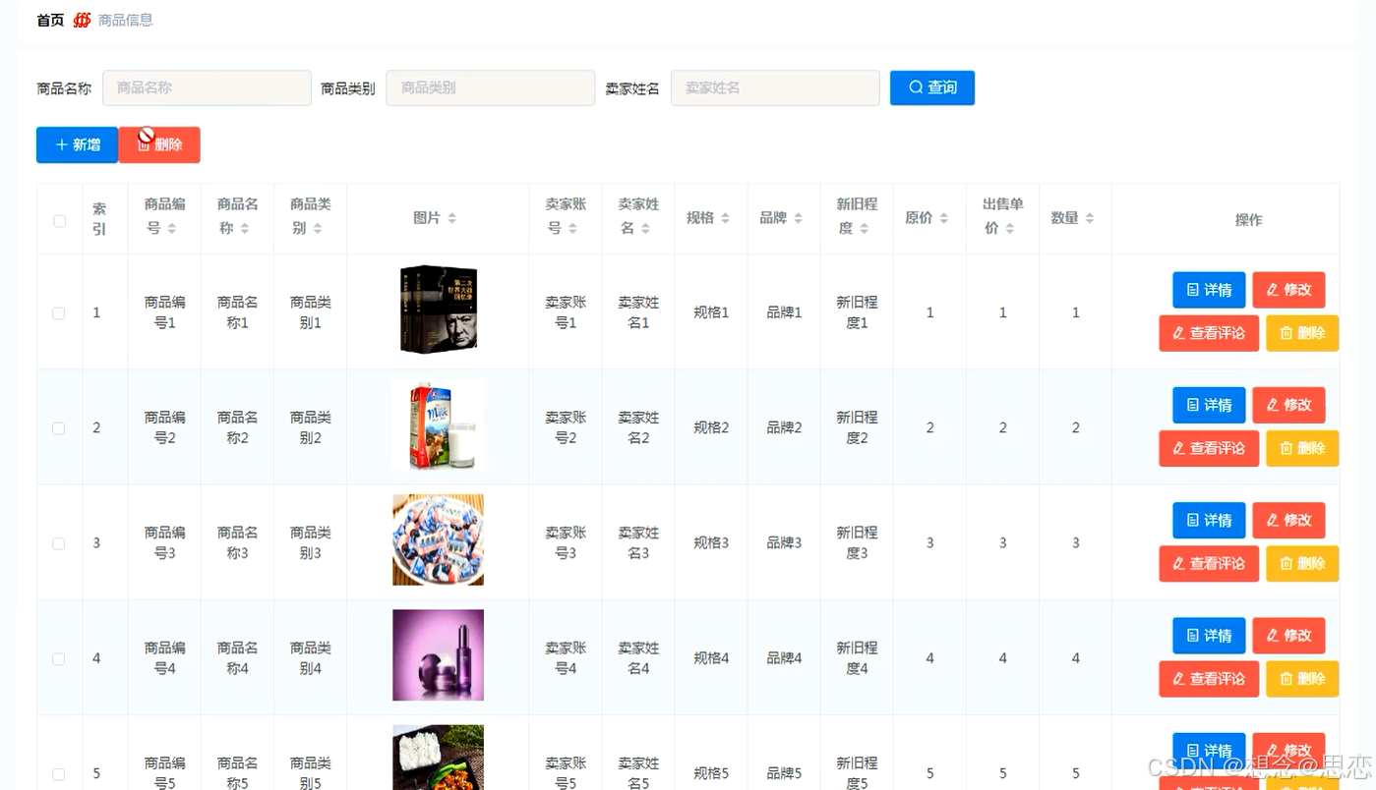This screenshot has height=790, width=1376.
Task: Click the 品牌3 cell
Action: (784, 543)
